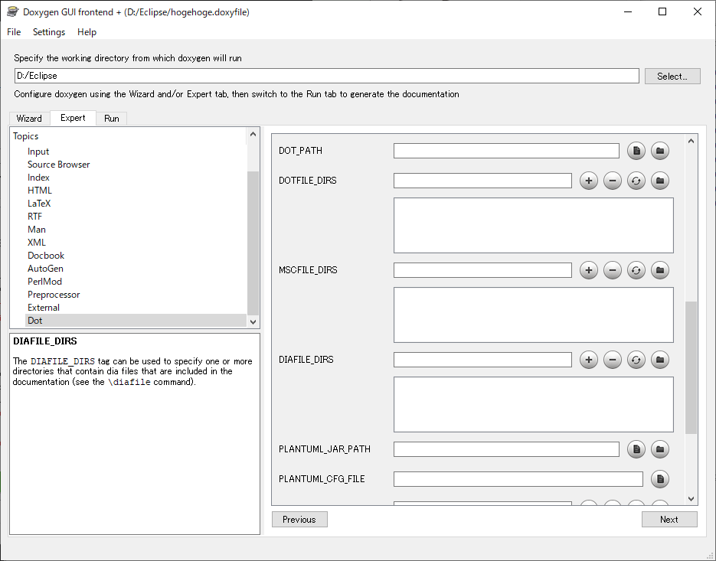Click the DOTFILE_DIRS list box

click(x=533, y=226)
